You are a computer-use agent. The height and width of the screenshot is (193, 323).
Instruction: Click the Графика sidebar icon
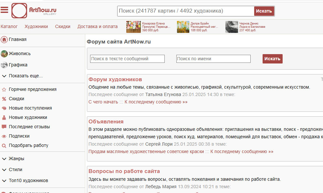click(x=4, y=65)
